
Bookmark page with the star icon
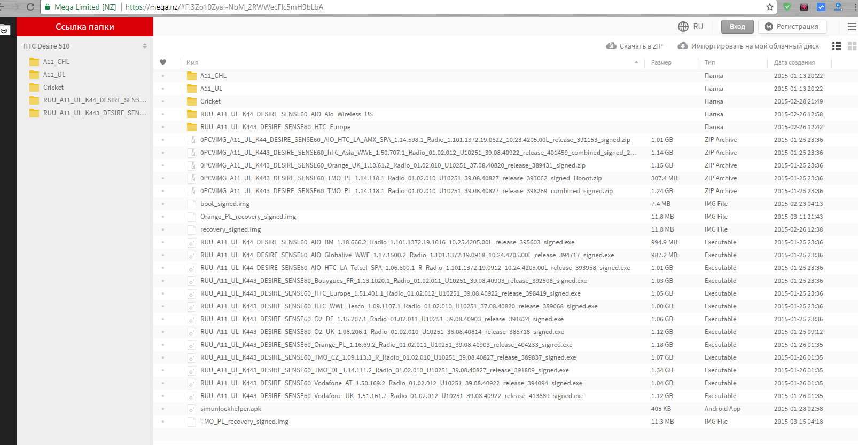click(x=769, y=7)
